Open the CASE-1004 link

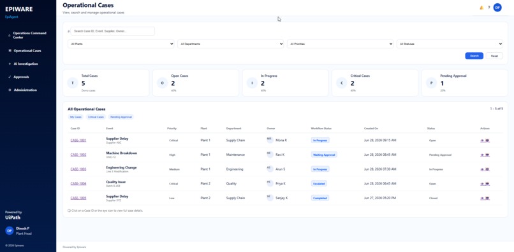point(78,184)
